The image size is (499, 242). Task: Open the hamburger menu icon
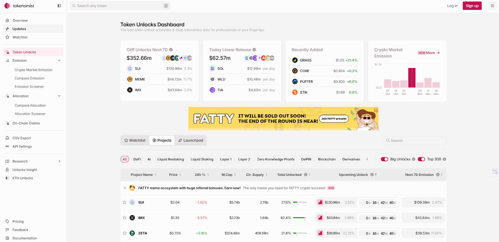coord(492,6)
